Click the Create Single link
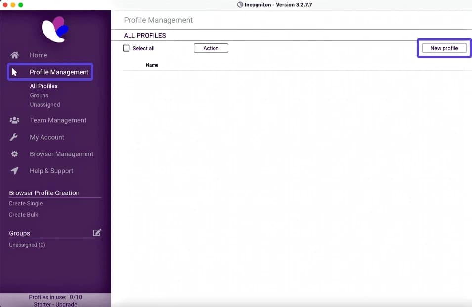472x307 pixels. 26,204
